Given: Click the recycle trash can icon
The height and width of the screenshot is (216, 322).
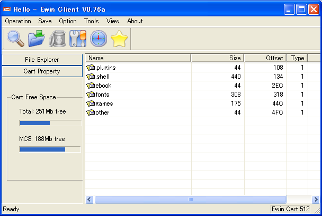Looking at the screenshot, I should [57, 39].
